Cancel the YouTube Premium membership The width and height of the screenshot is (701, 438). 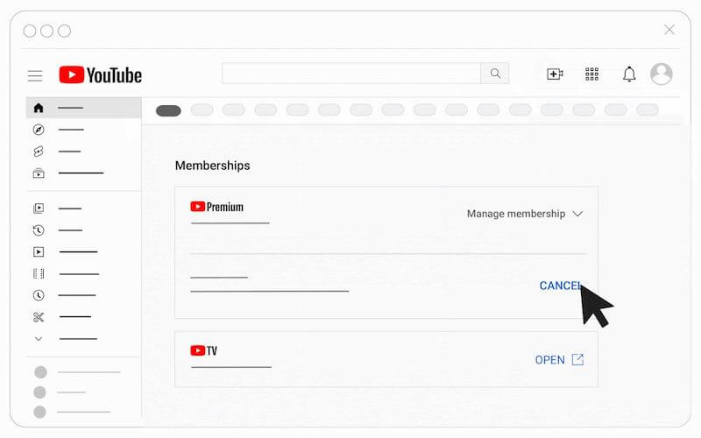(560, 286)
